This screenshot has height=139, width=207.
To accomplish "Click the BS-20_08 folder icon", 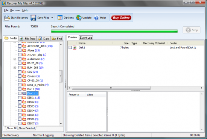I will point(24,63).
